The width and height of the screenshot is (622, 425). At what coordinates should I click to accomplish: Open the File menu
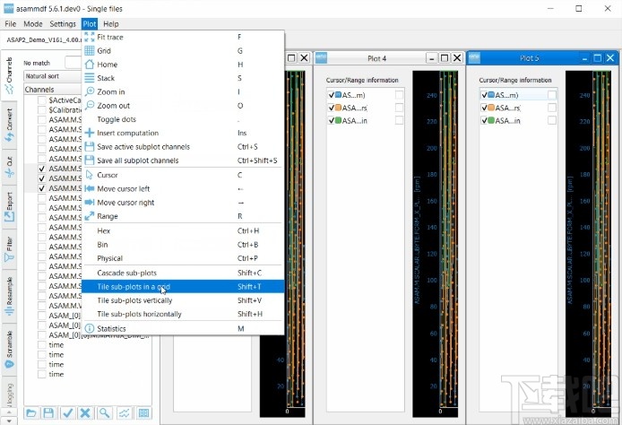(11, 24)
